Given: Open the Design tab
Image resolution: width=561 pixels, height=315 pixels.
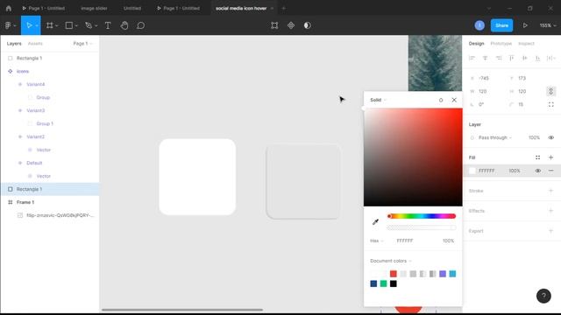Looking at the screenshot, I should point(476,44).
